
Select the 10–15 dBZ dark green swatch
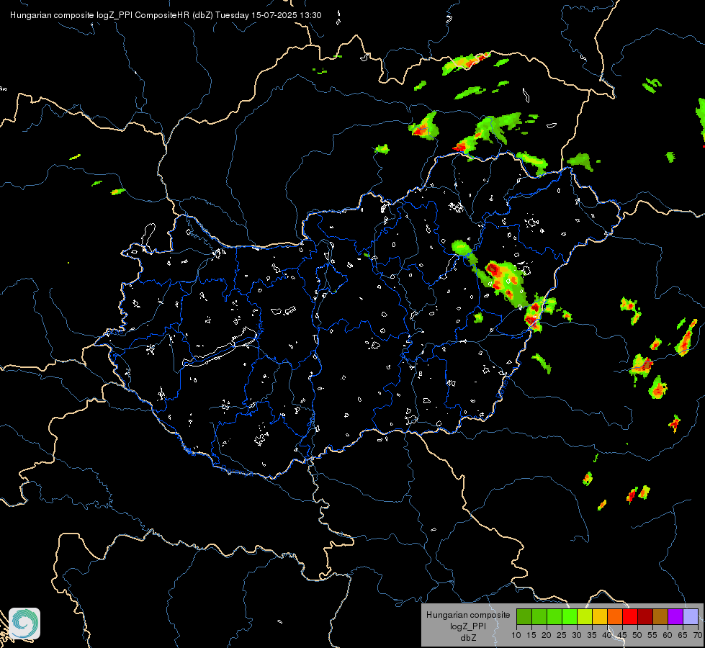point(524,616)
